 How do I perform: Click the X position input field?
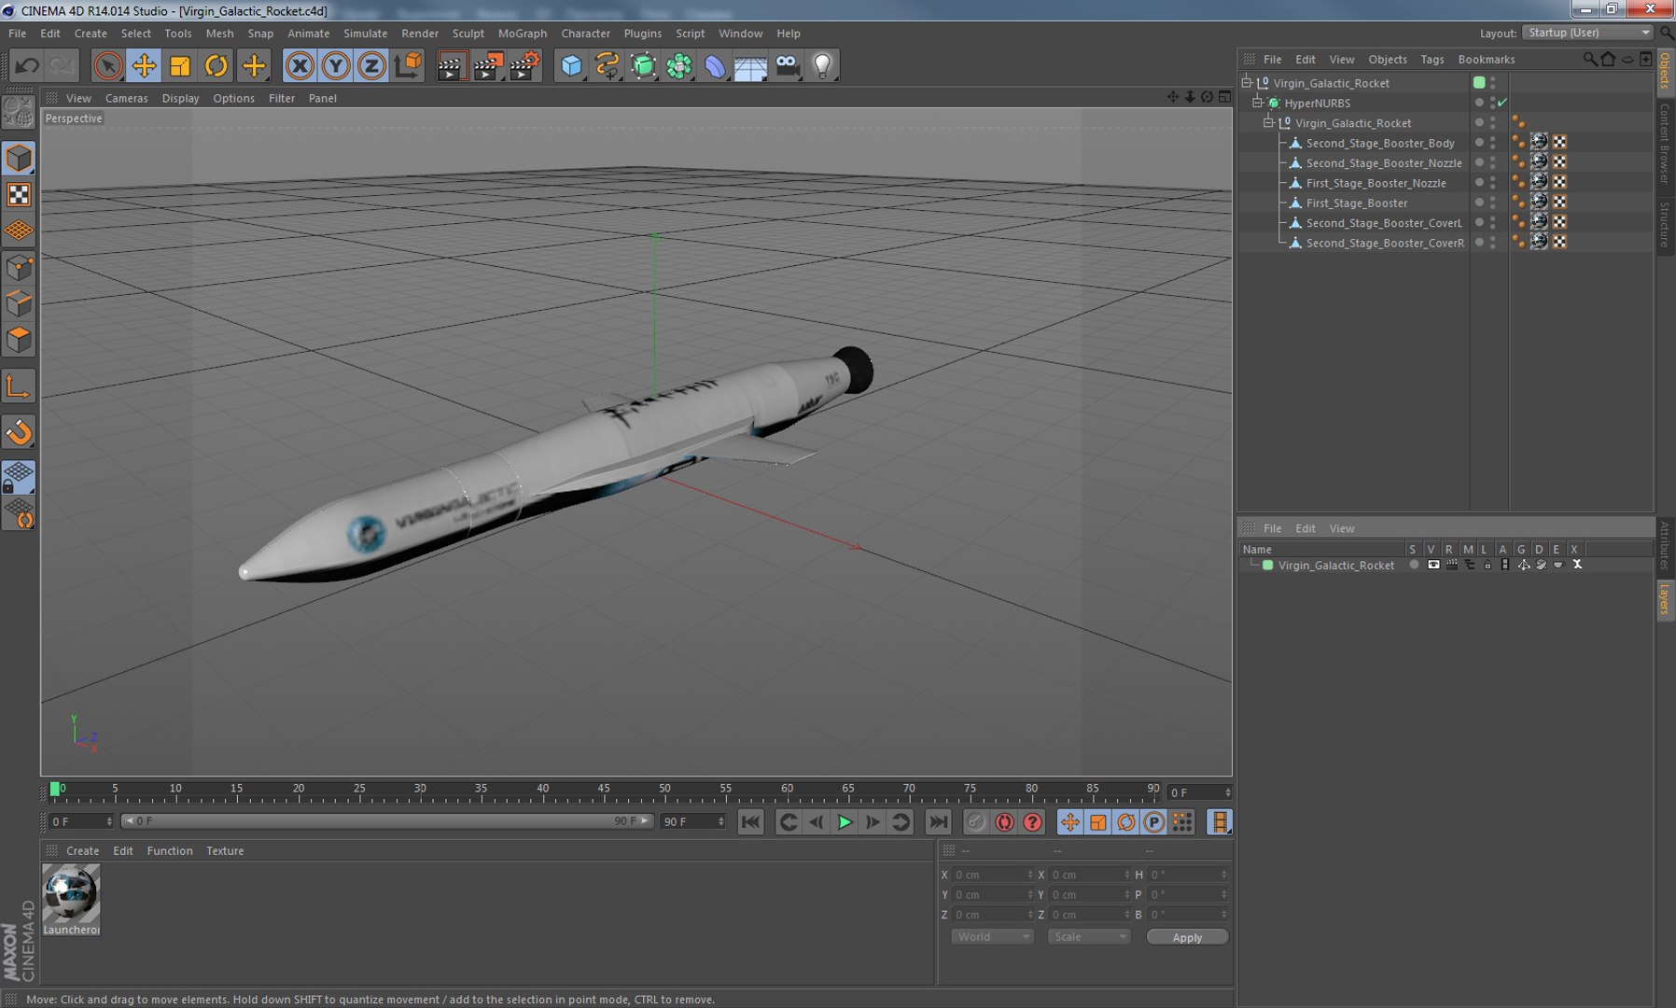[x=992, y=875]
